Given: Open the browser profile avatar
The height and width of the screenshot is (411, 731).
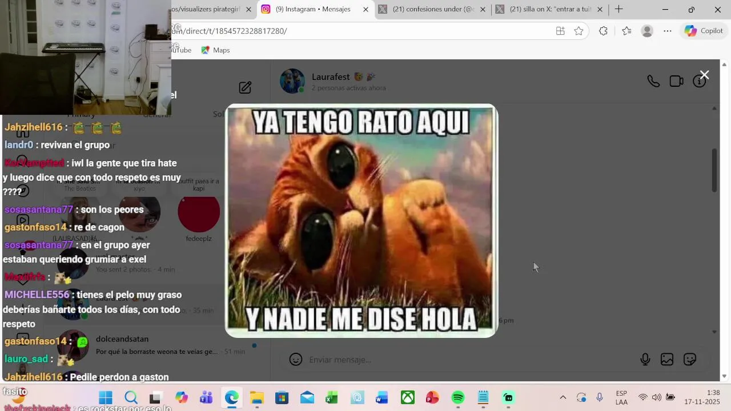Looking at the screenshot, I should pyautogui.click(x=647, y=31).
